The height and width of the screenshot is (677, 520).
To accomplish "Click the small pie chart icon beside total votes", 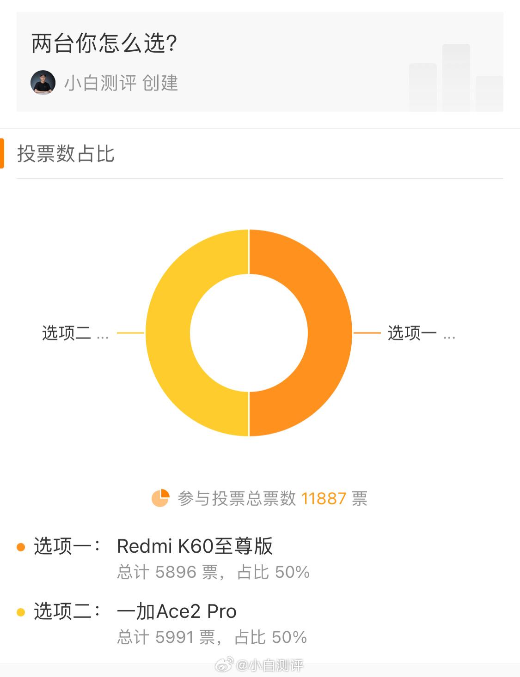I will click(x=159, y=499).
